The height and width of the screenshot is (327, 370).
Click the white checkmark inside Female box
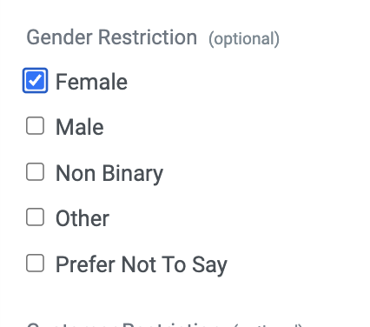click(x=35, y=80)
